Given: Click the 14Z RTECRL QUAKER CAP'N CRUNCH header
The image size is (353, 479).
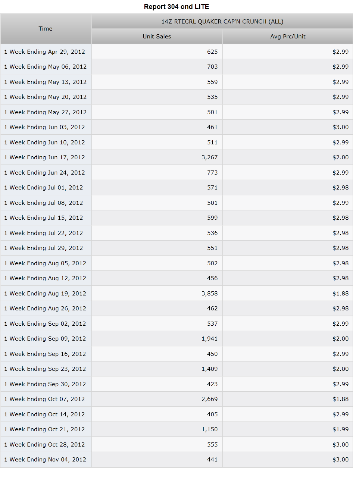Looking at the screenshot, I should point(222,22).
